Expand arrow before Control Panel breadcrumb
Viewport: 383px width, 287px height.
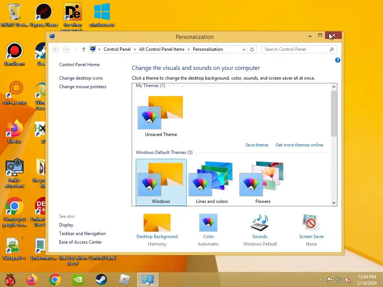click(99, 50)
